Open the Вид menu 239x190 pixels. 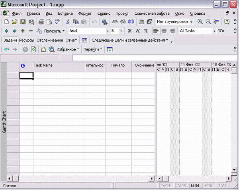click(49, 14)
